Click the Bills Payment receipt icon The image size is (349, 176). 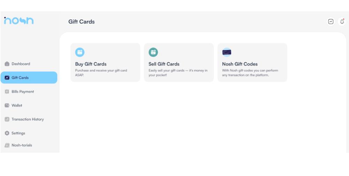click(x=7, y=92)
